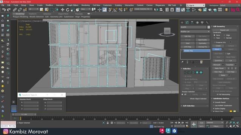Activate the Select and Rotate tool
This screenshot has width=241, height=135.
(x=67, y=10)
